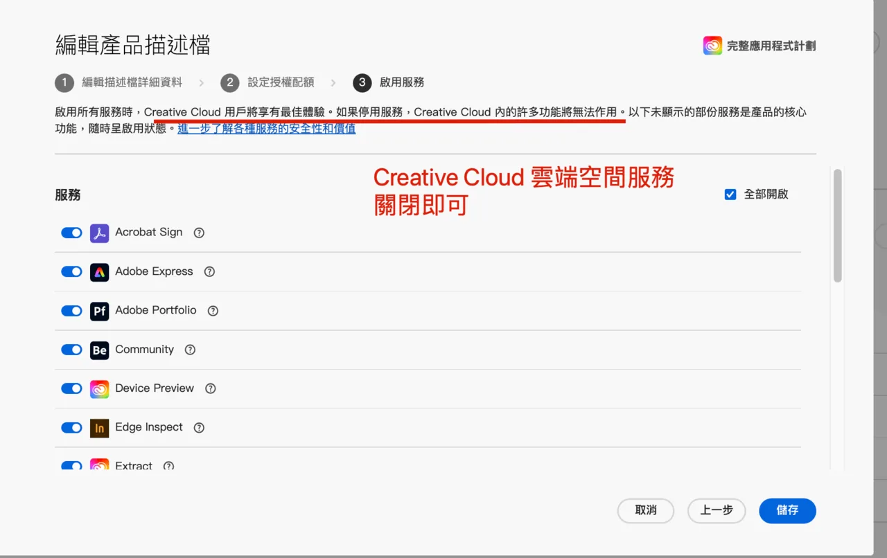Open help tooltip for Adobe Express
The height and width of the screenshot is (558, 887).
209,272
